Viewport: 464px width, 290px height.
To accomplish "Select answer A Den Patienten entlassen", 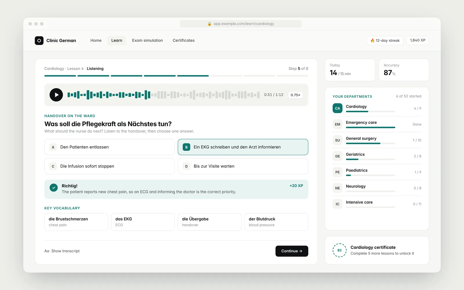I will click(x=110, y=147).
